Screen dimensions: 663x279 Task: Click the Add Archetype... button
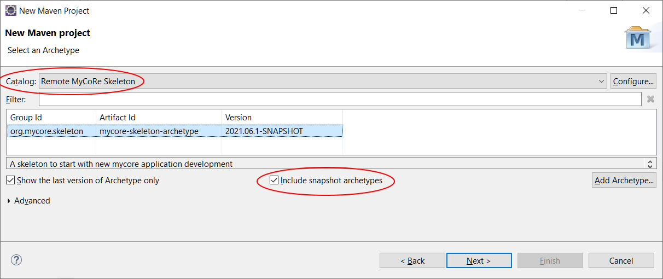click(624, 180)
